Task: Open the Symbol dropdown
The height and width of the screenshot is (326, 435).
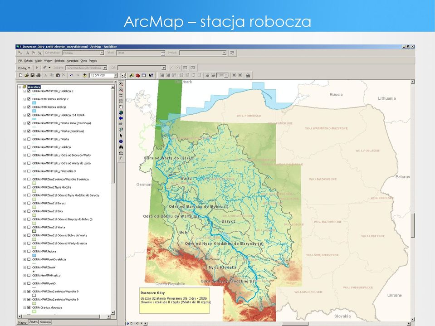Action: click(224, 53)
